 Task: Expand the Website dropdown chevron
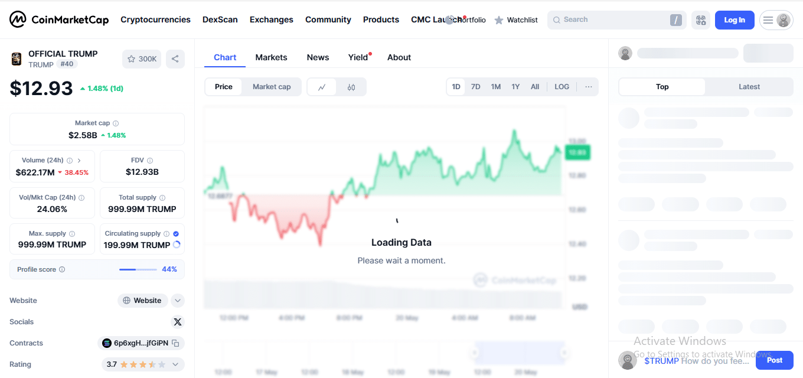pos(178,301)
